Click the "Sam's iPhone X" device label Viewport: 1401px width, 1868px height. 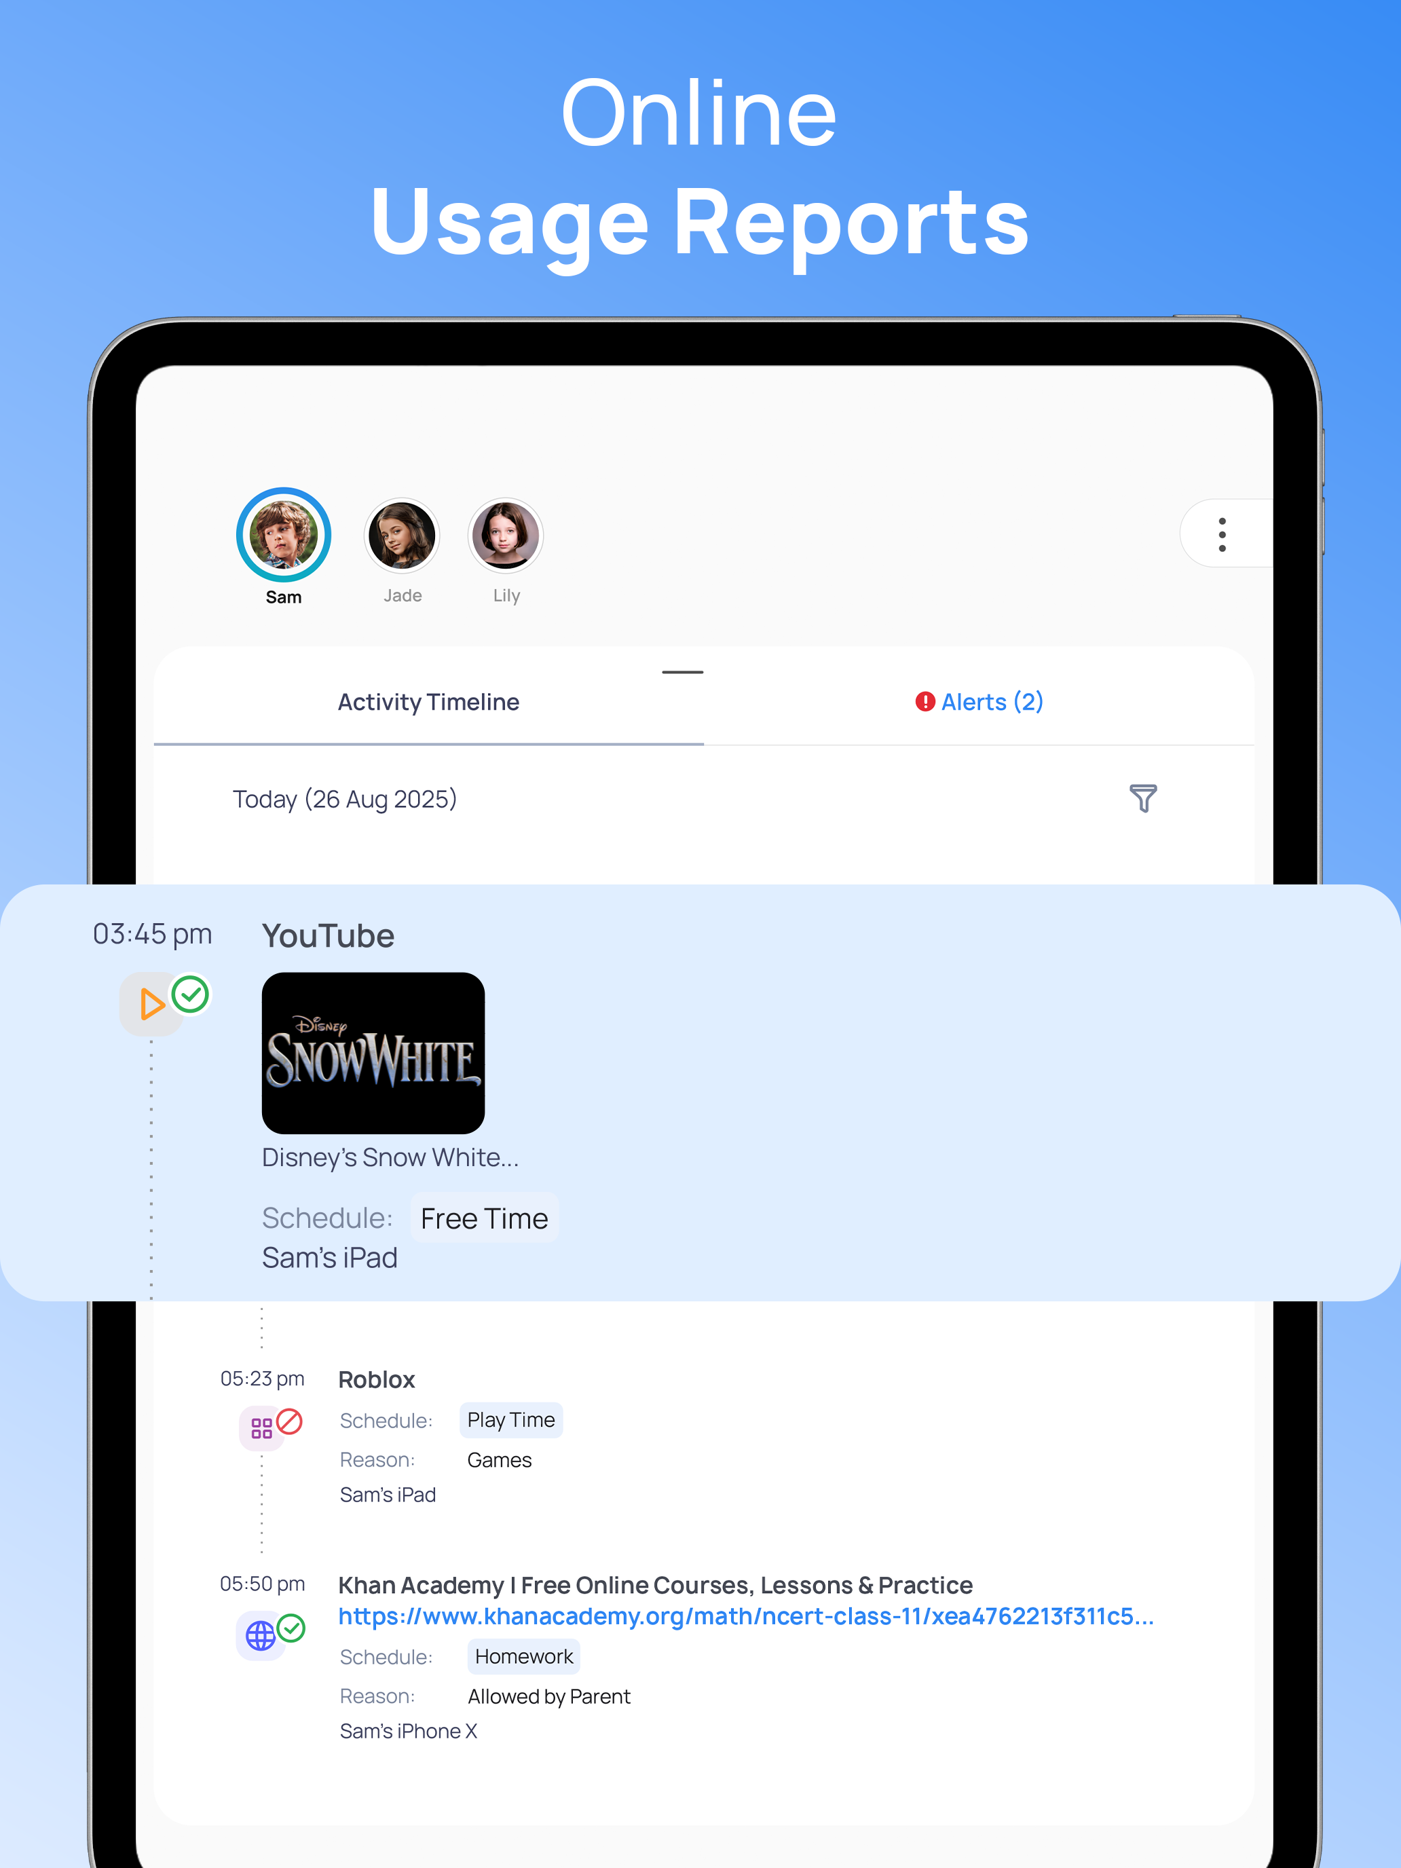[409, 1730]
